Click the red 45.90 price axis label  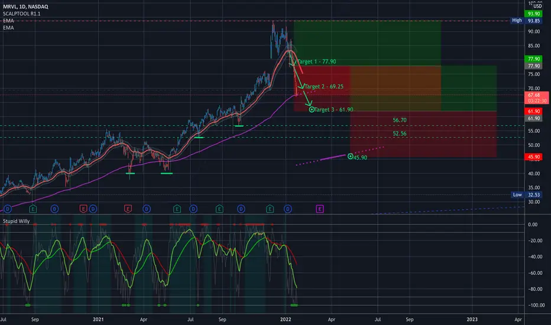(533, 157)
